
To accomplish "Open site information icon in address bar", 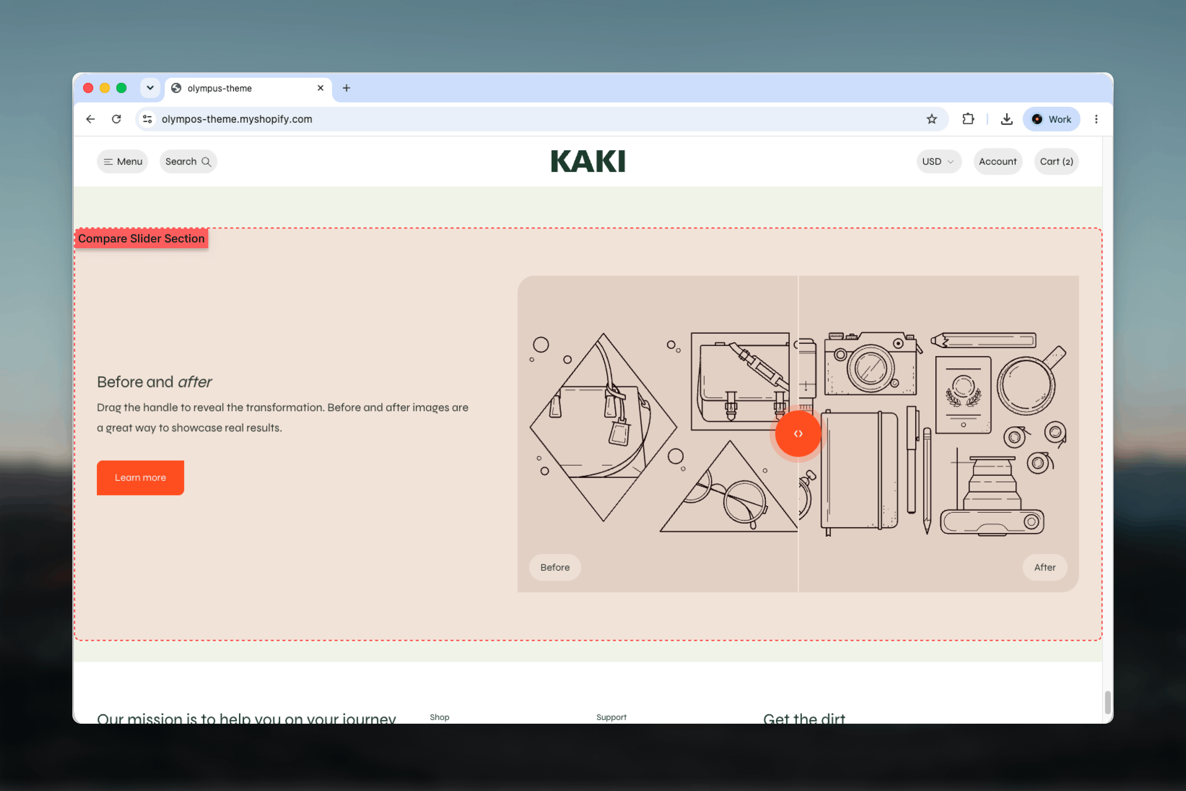I will pyautogui.click(x=147, y=119).
